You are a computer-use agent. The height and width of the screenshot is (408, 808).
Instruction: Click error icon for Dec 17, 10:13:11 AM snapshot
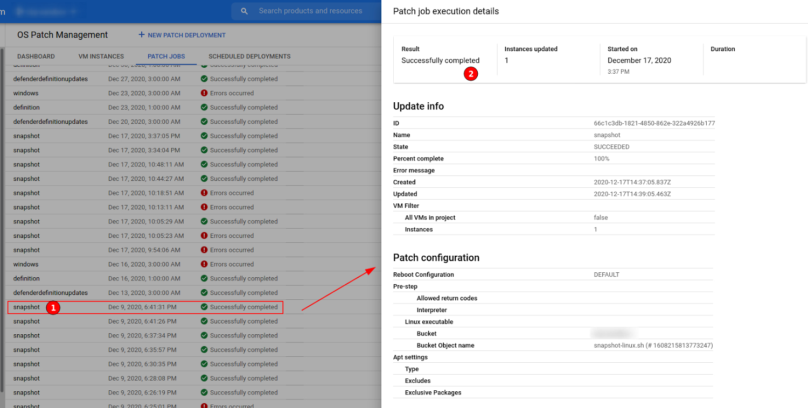[x=204, y=207]
